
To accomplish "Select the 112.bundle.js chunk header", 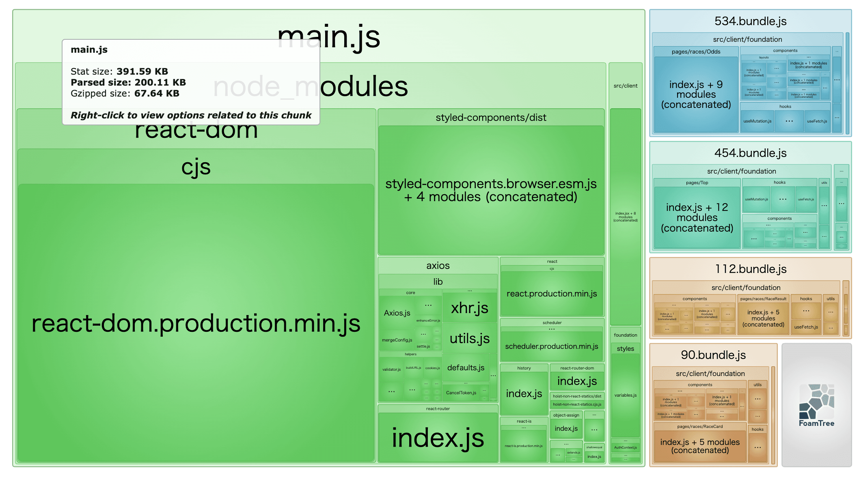I will (x=750, y=269).
